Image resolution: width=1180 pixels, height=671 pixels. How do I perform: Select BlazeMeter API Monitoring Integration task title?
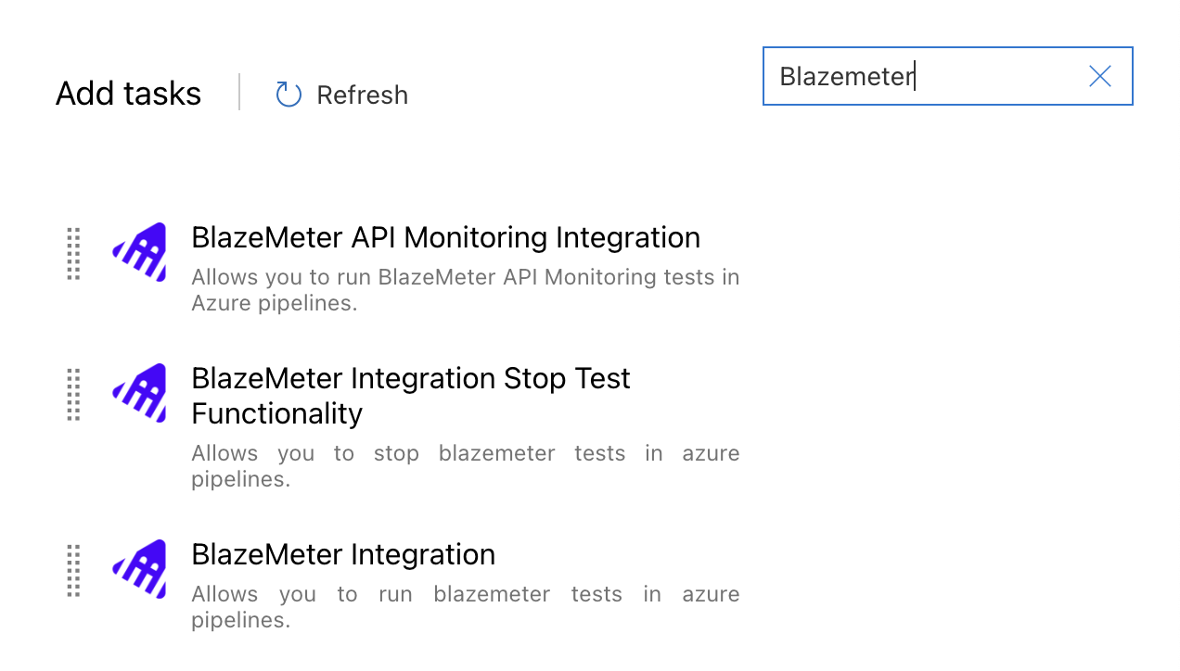pyautogui.click(x=445, y=237)
